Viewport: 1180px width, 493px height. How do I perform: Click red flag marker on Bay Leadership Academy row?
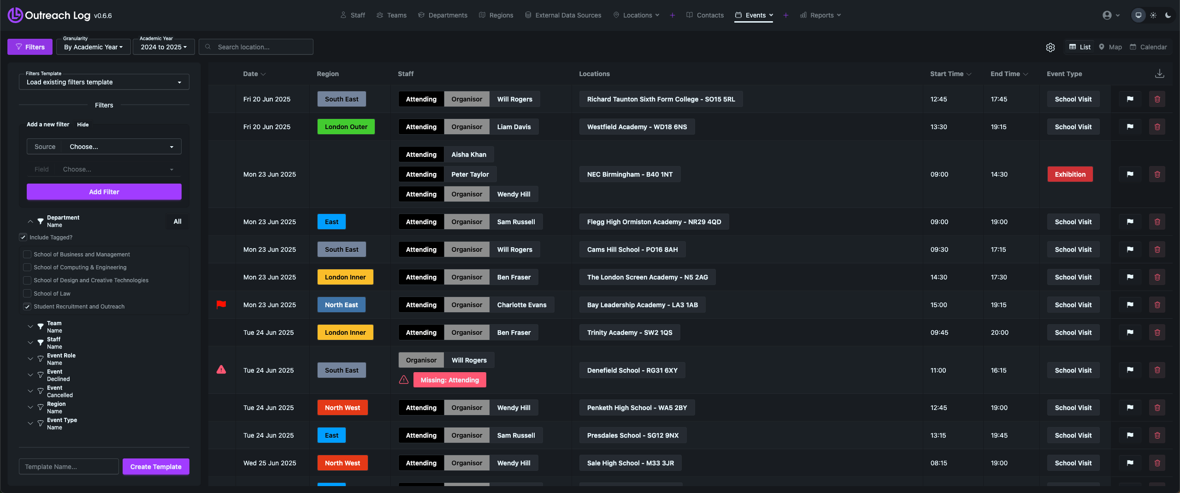click(x=221, y=304)
